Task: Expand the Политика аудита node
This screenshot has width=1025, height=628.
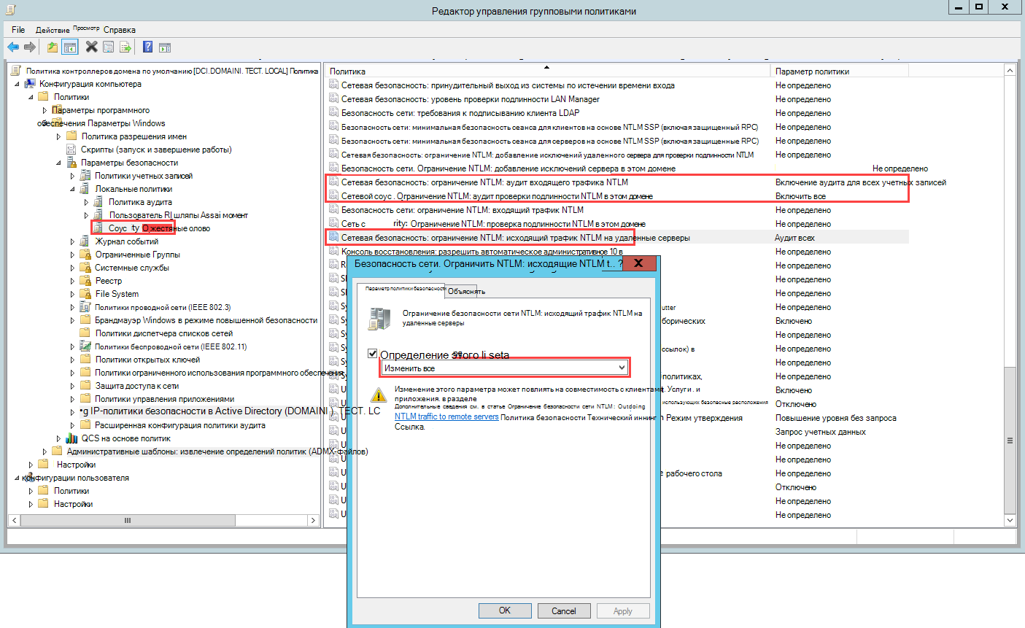Action: click(86, 202)
